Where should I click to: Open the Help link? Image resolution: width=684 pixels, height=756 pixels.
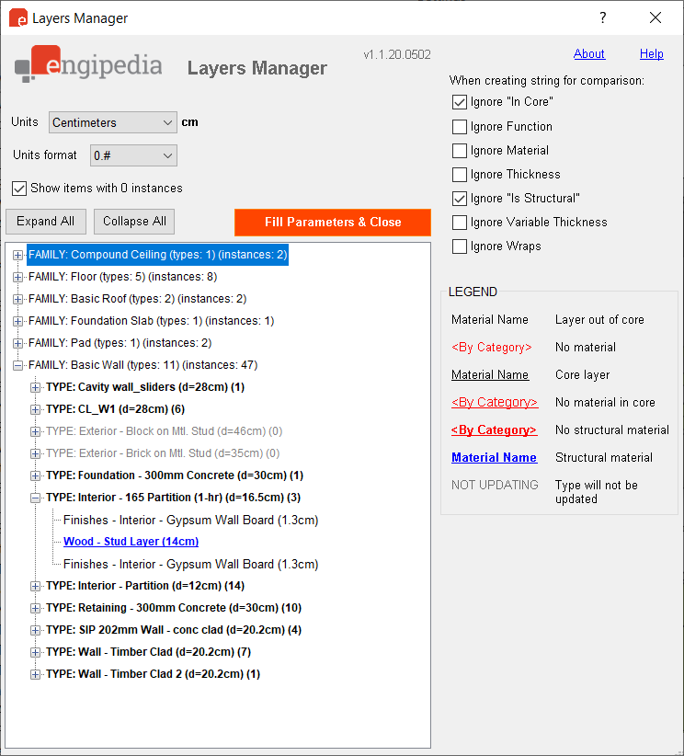(651, 54)
